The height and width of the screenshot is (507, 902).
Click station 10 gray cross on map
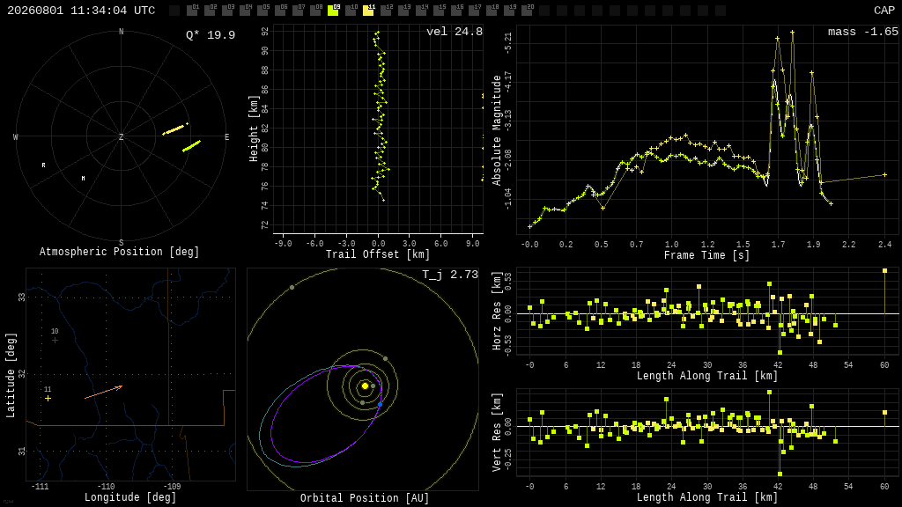point(55,341)
